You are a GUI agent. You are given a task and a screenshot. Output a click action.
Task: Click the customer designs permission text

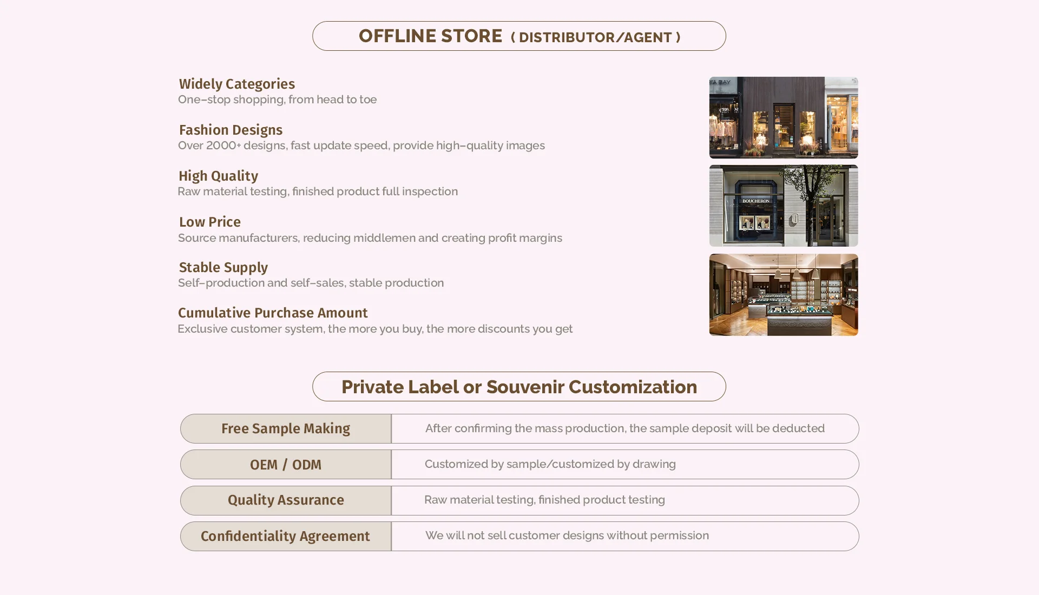(x=567, y=535)
